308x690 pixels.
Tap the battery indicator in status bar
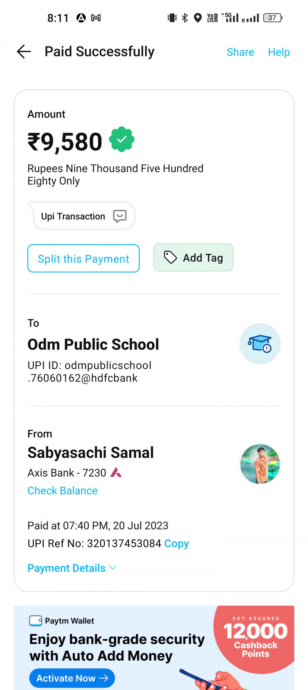(x=273, y=18)
